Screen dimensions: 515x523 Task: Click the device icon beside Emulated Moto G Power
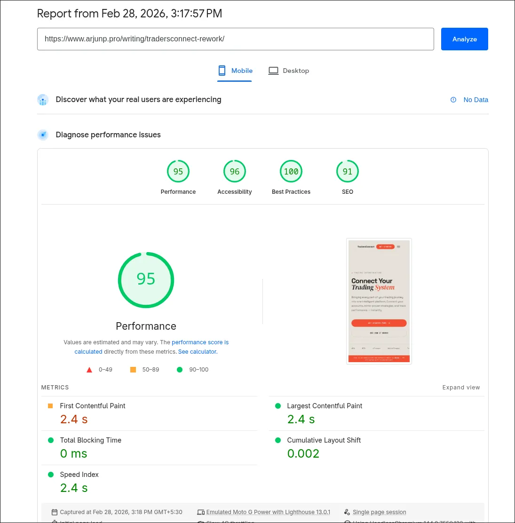pos(201,512)
